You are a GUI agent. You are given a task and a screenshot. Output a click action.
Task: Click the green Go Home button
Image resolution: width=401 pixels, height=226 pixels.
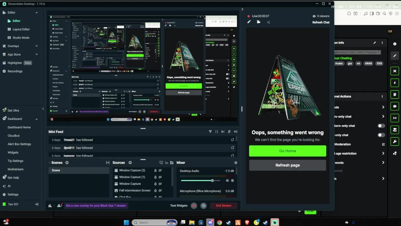(x=288, y=151)
